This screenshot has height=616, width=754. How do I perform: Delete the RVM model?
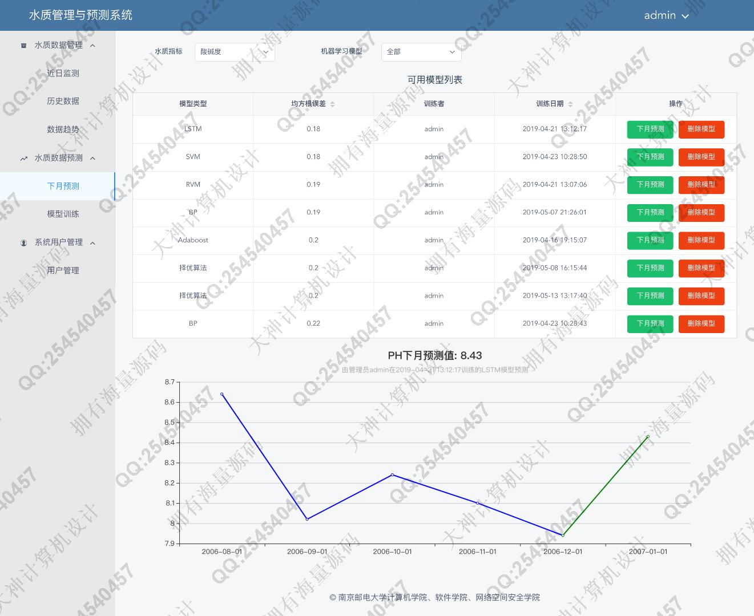click(701, 185)
